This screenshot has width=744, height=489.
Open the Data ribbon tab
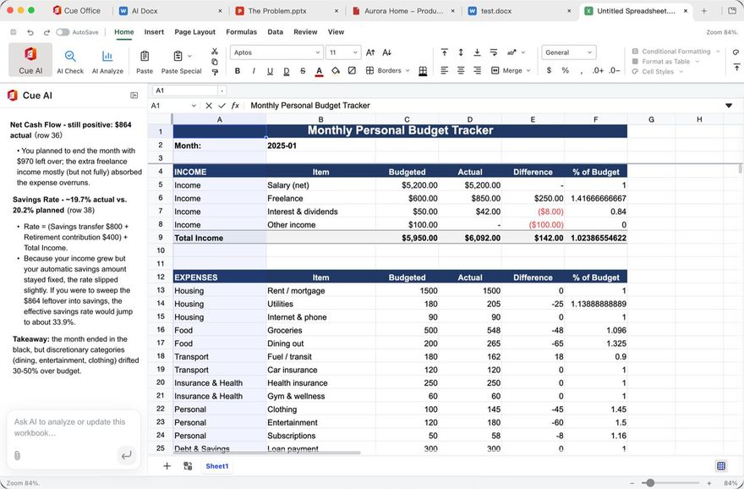point(276,32)
